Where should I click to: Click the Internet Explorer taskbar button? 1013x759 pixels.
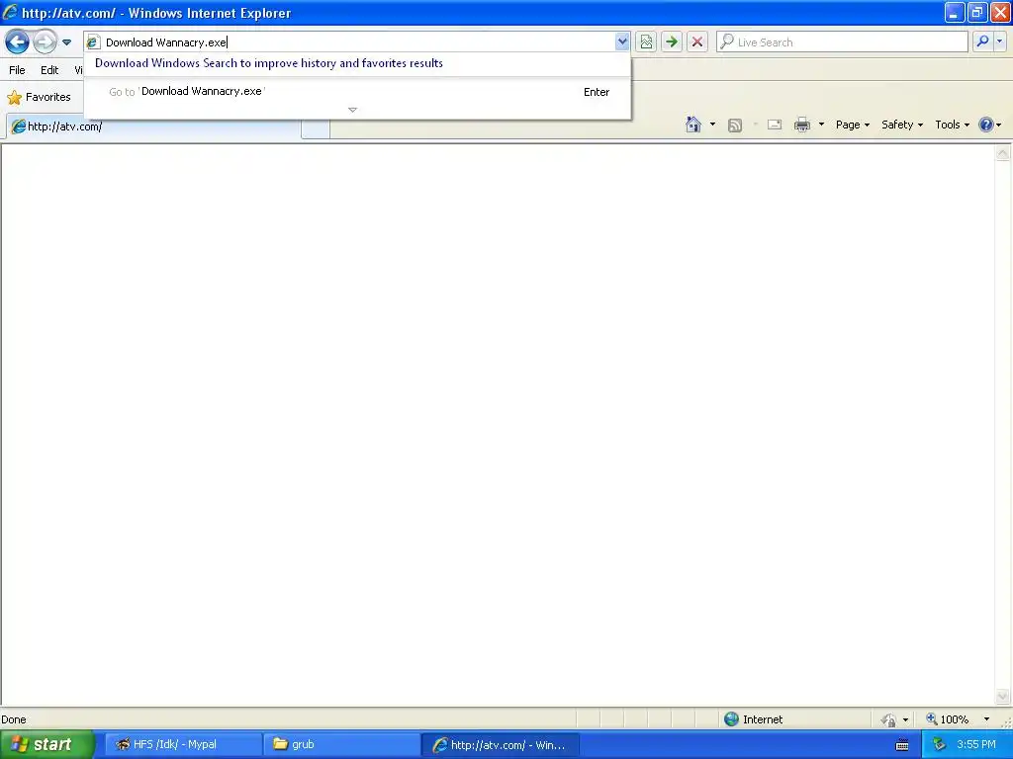tap(501, 745)
